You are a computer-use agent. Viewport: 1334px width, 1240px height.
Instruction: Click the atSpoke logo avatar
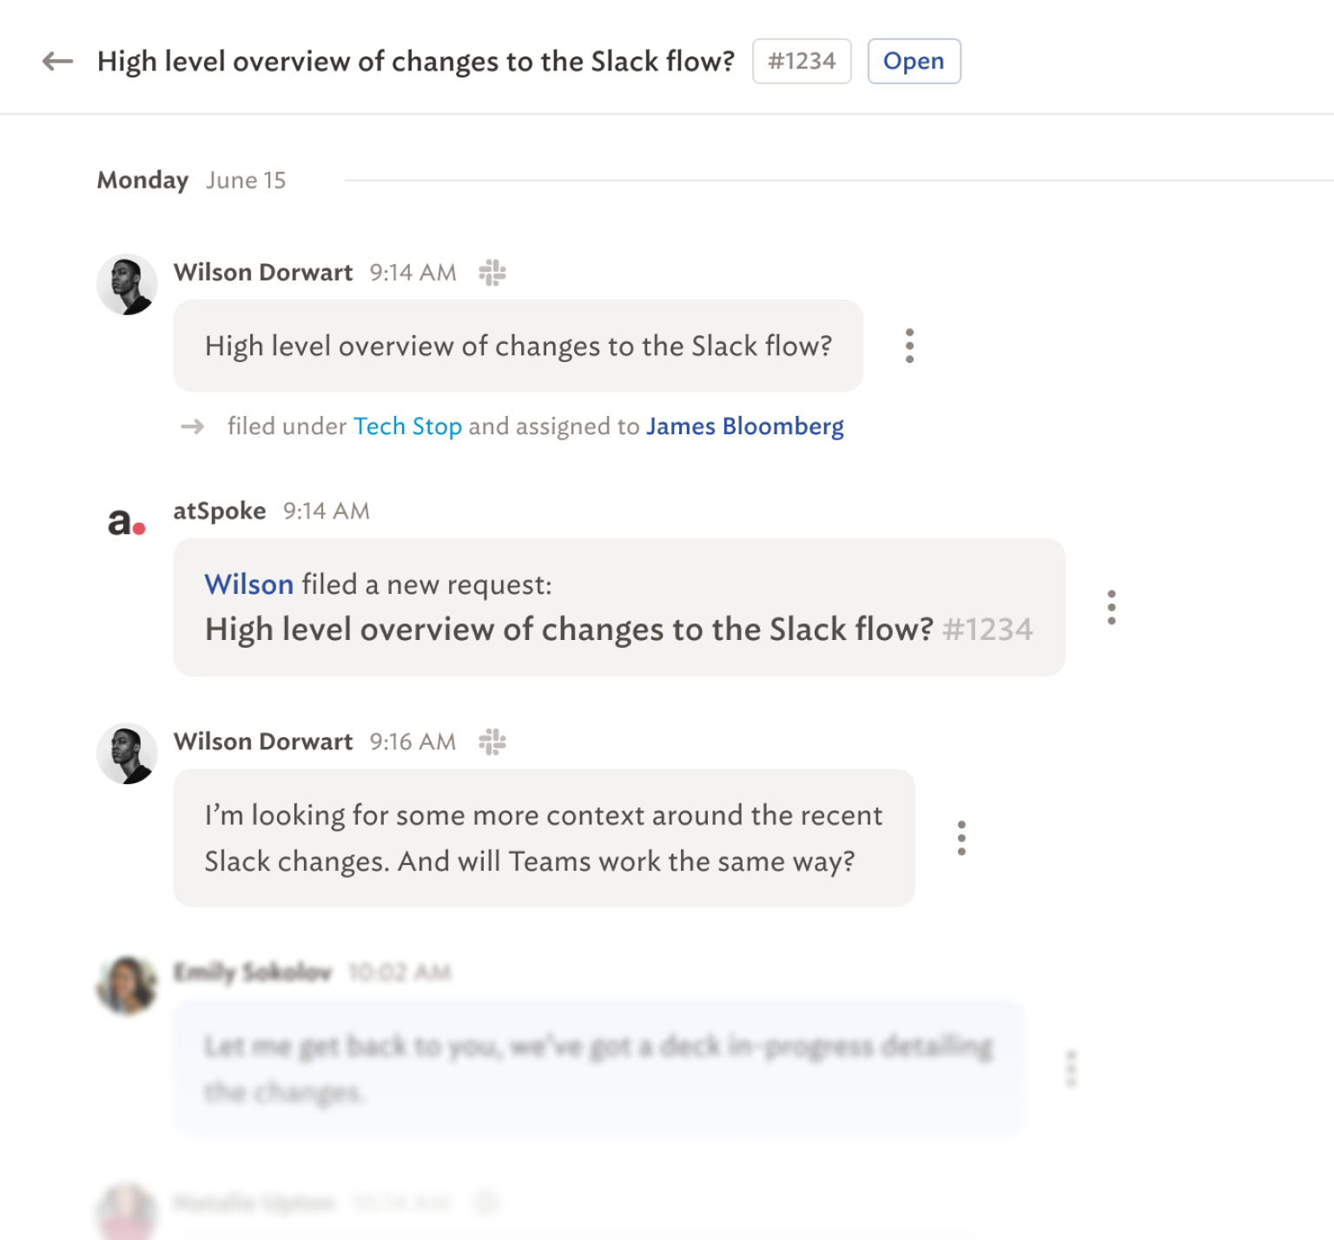[x=127, y=522]
